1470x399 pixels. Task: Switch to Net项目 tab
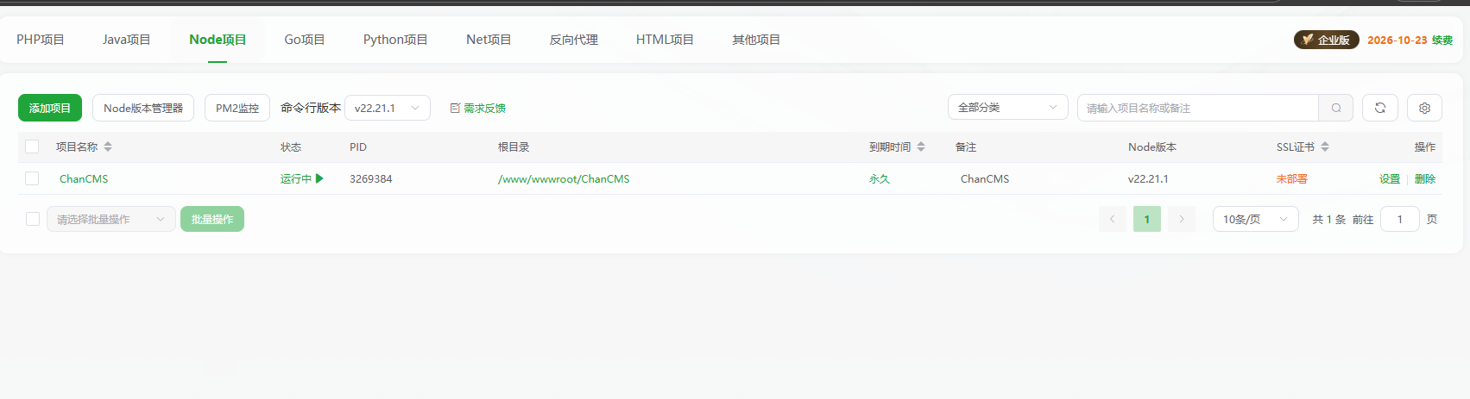coord(489,40)
